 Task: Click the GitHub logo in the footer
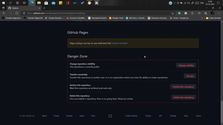coord(110,116)
